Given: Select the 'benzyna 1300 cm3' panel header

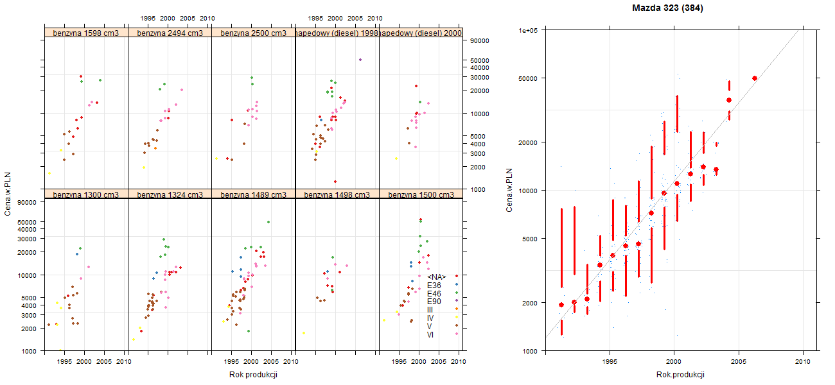Looking at the screenshot, I should 86,194.
